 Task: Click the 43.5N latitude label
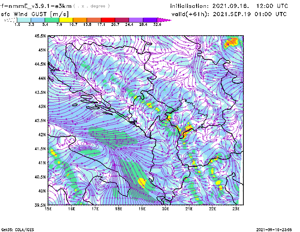40,92
